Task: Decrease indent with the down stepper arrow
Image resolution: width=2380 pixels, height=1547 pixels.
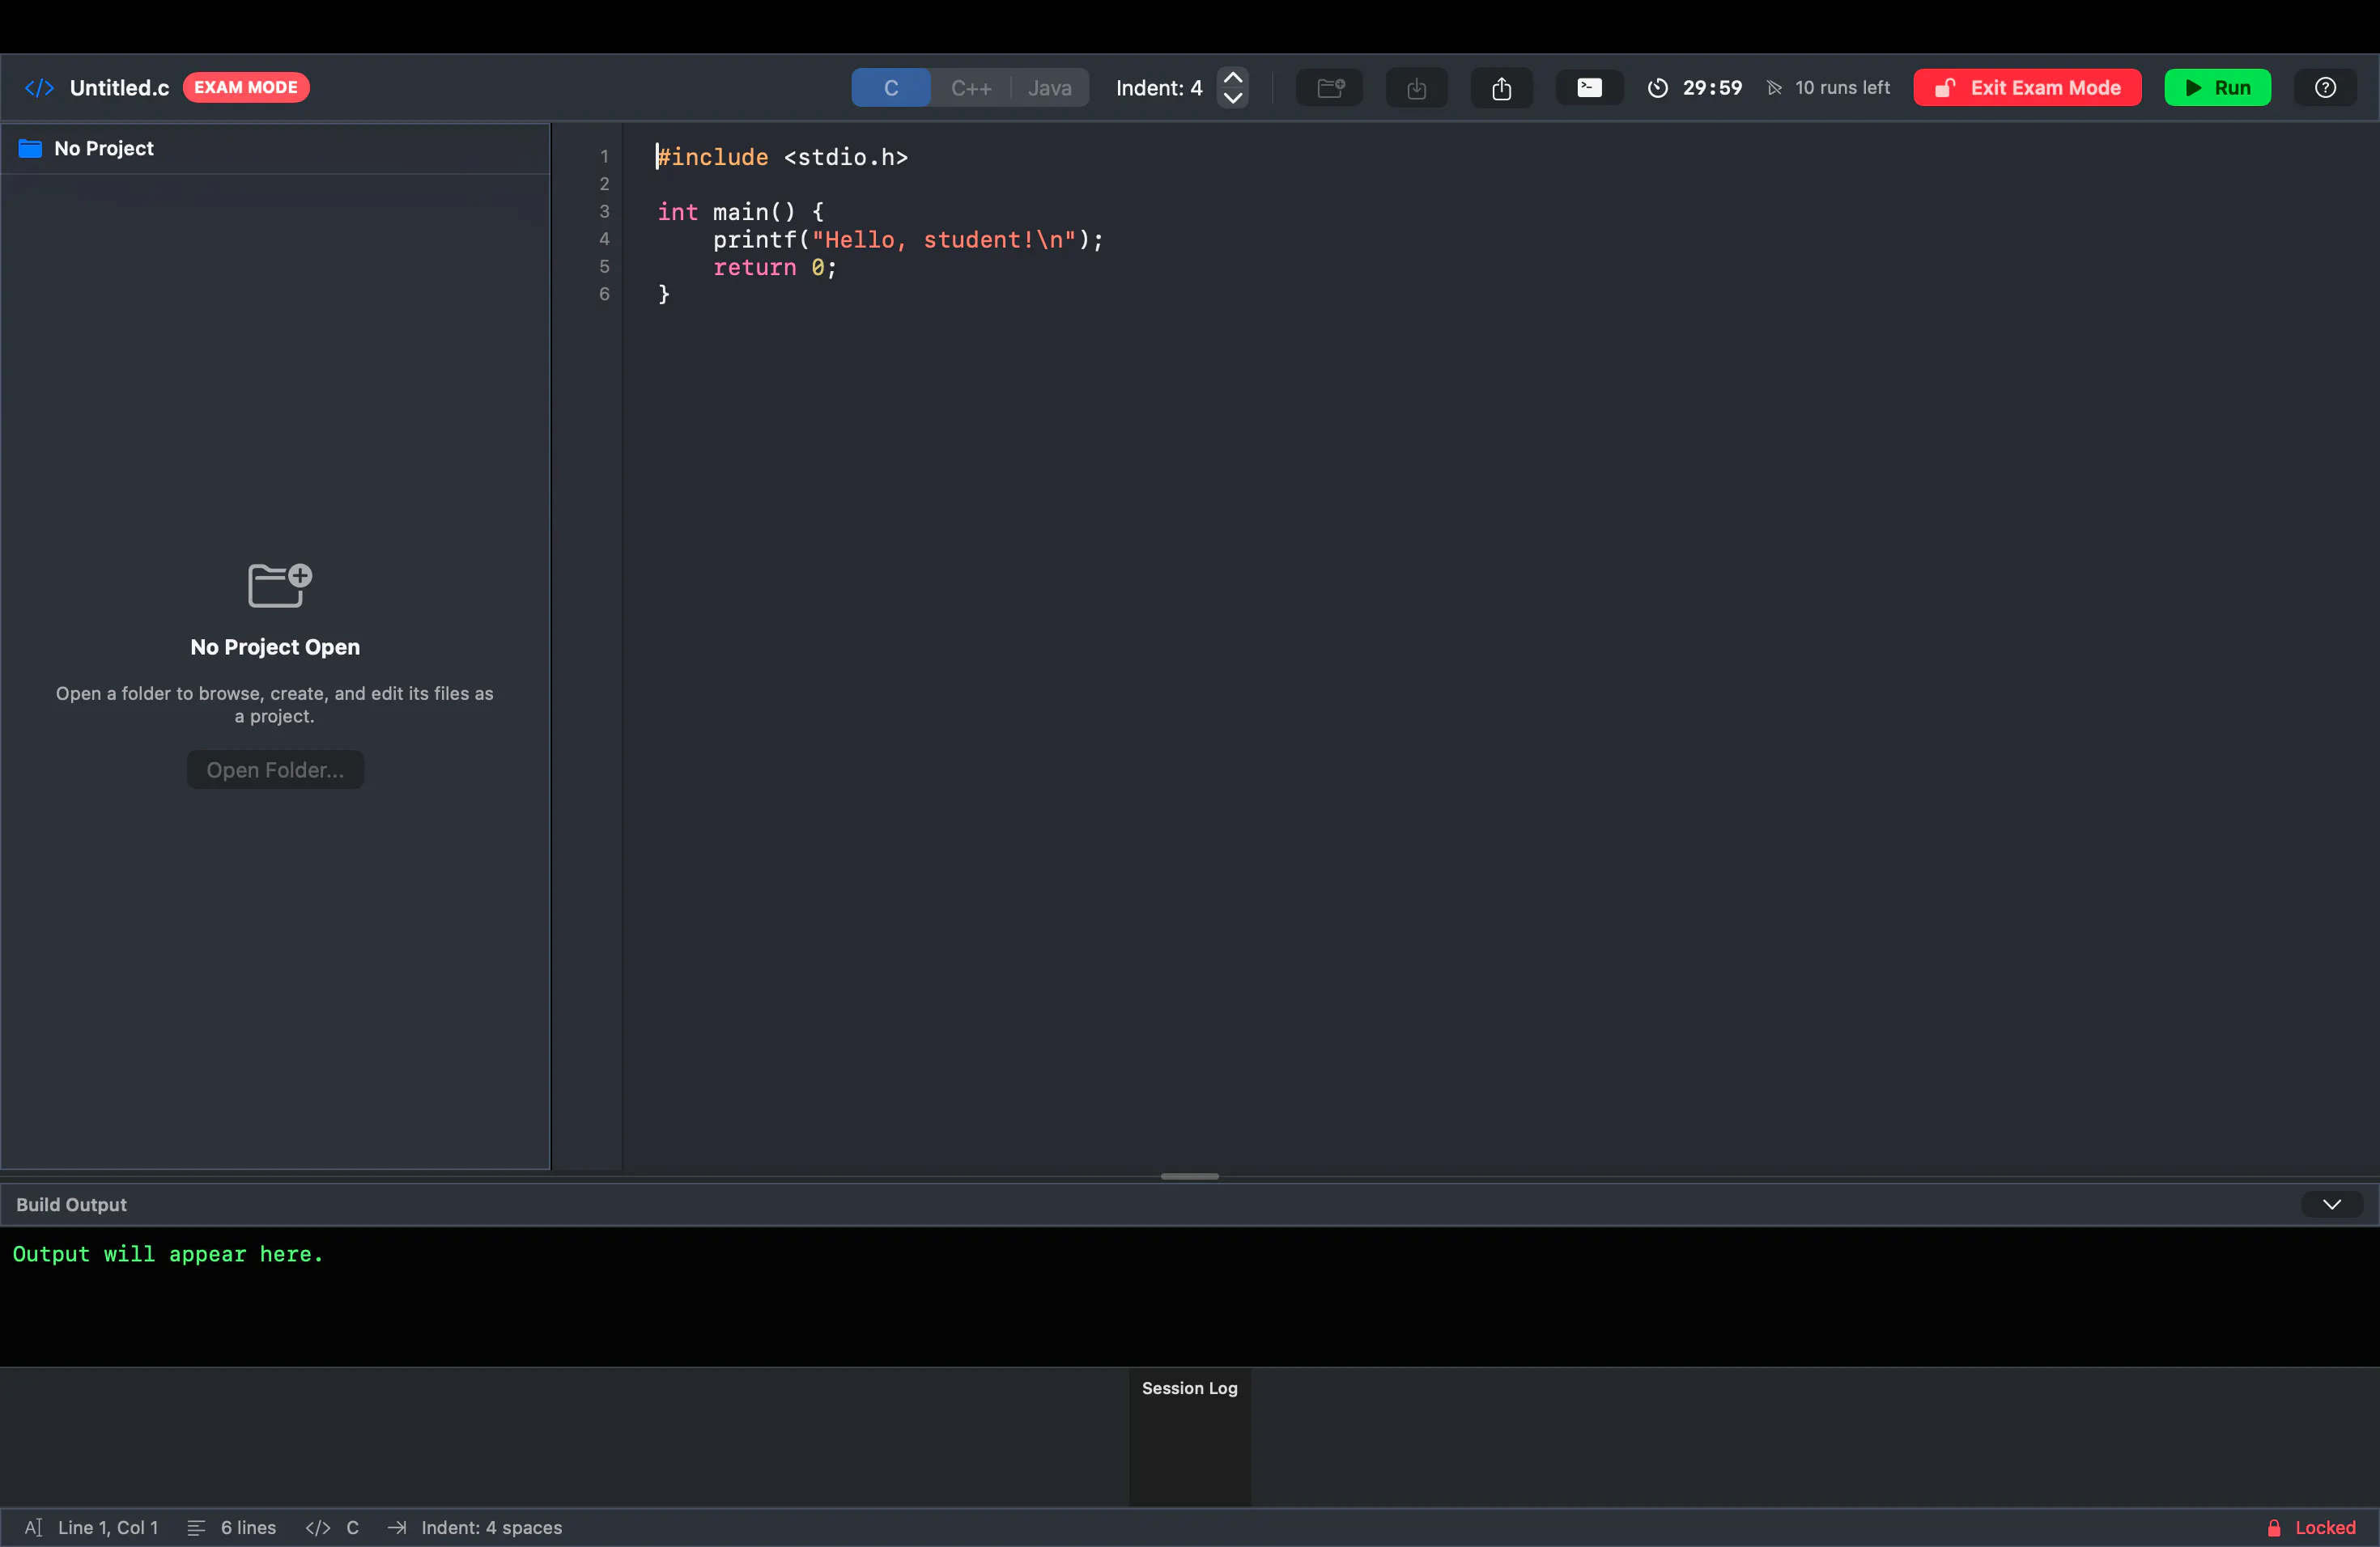Action: [x=1232, y=98]
